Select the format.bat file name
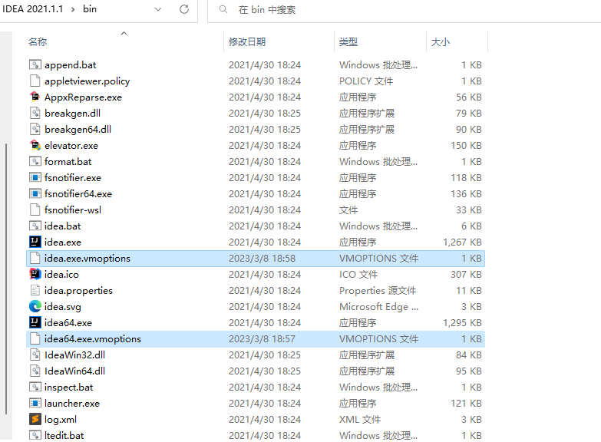The height and width of the screenshot is (442, 601). (x=68, y=162)
